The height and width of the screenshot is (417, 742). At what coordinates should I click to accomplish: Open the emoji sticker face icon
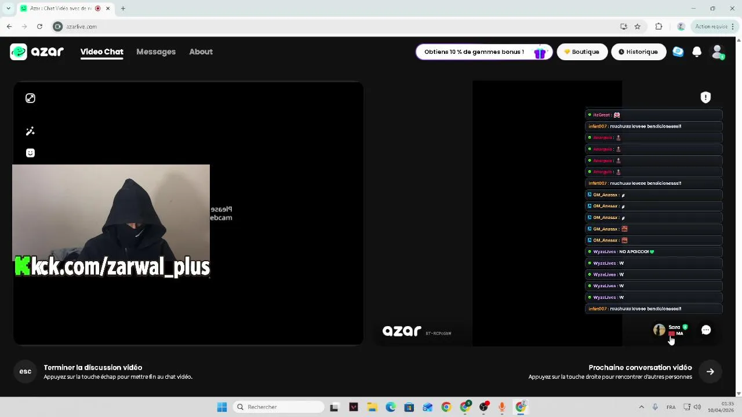30,153
